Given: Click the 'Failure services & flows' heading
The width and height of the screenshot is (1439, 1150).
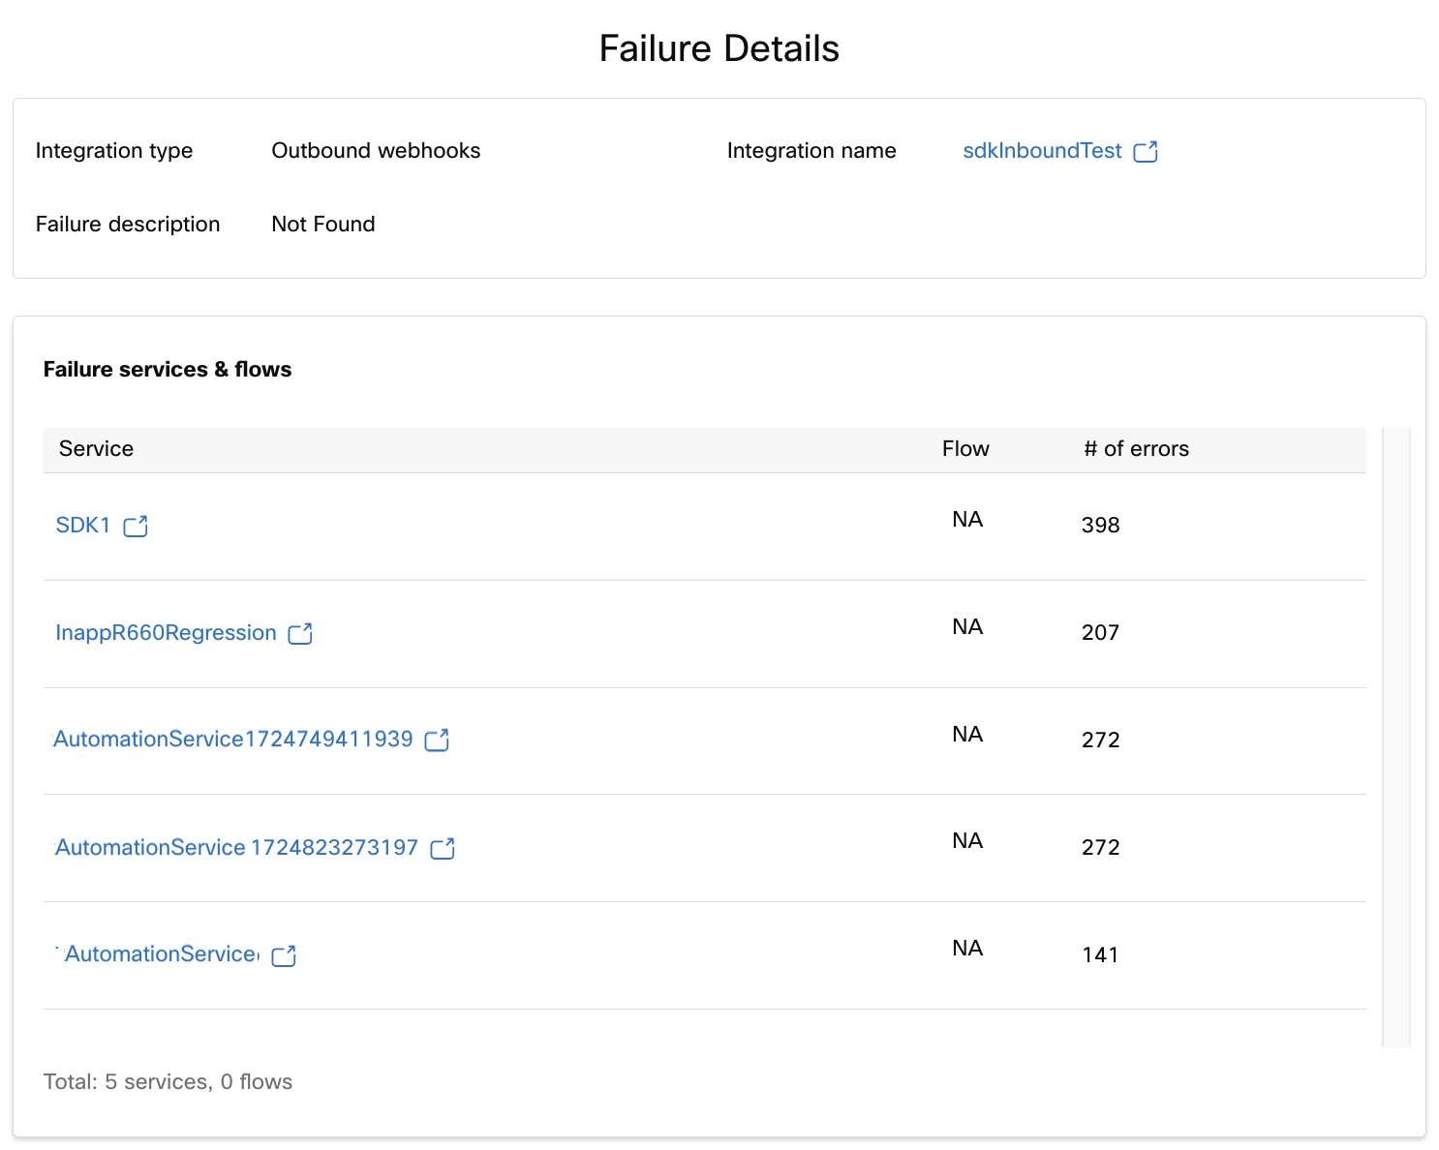Looking at the screenshot, I should (168, 369).
